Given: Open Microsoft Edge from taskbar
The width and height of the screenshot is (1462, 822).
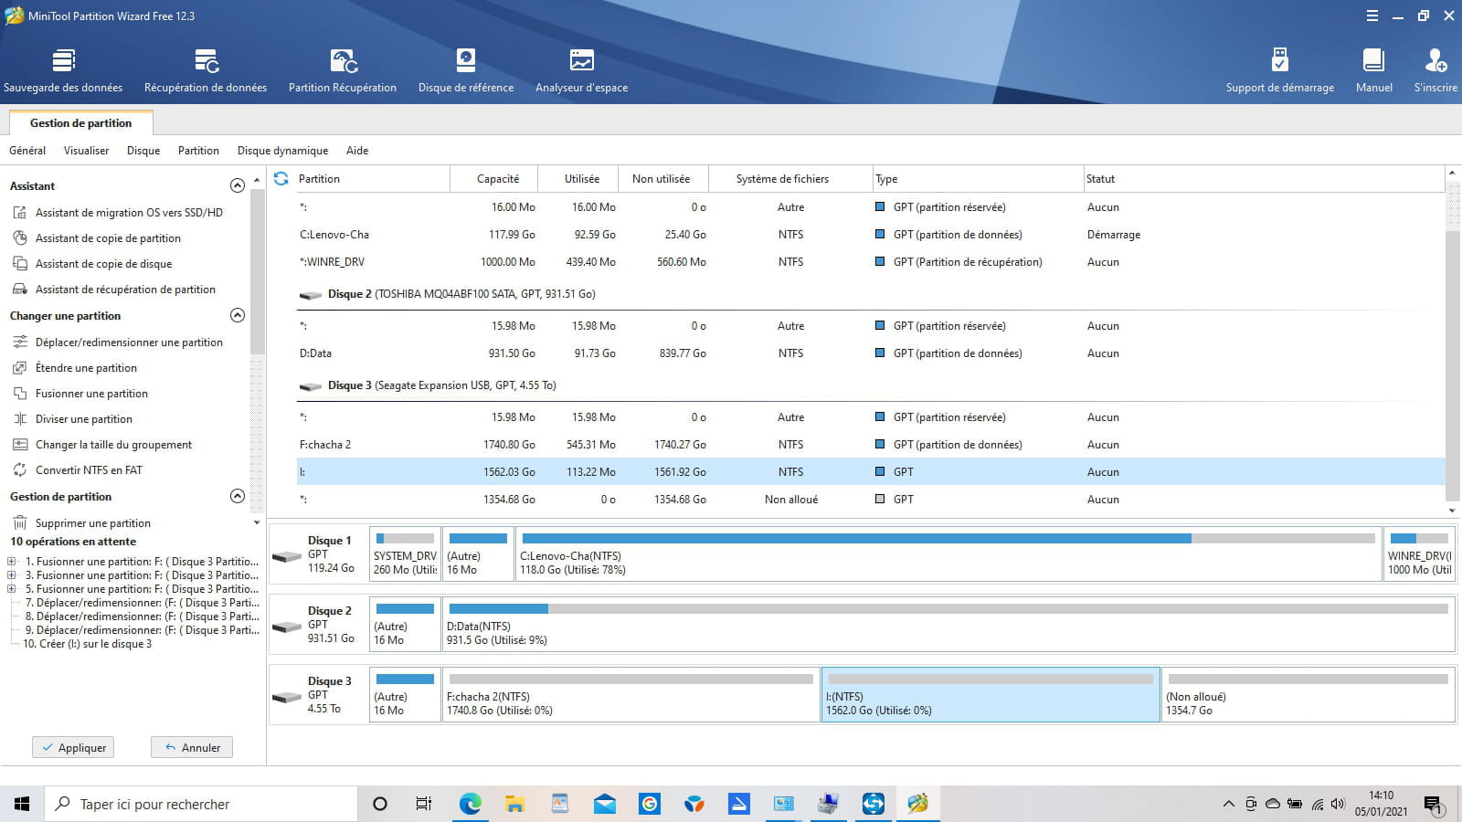Looking at the screenshot, I should 470,804.
